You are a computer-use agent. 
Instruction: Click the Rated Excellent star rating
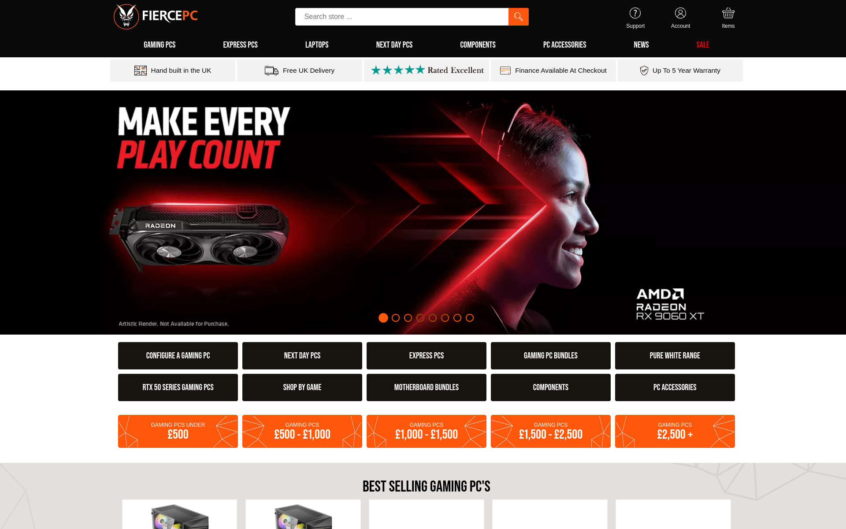[427, 71]
